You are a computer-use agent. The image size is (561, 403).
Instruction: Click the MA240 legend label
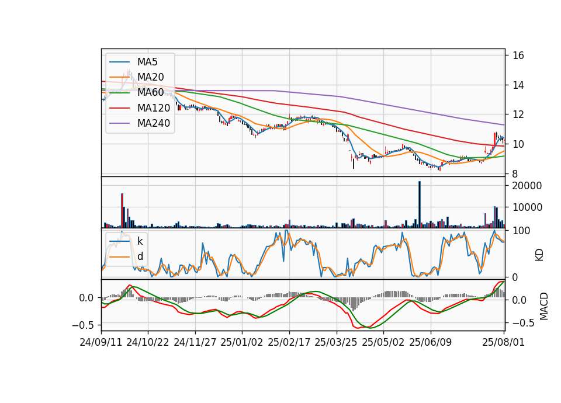pyautogui.click(x=154, y=123)
